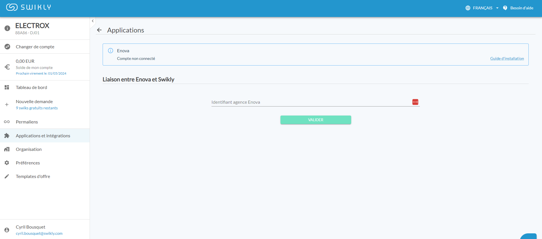The height and width of the screenshot is (239, 542).
Task: Click the Permaliens infinity icon
Action: pos(7,122)
